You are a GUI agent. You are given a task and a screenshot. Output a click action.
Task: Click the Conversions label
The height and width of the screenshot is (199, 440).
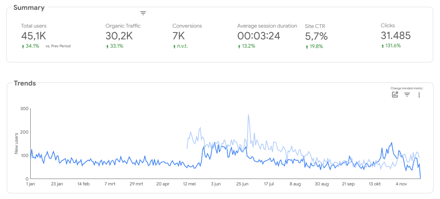pos(187,26)
